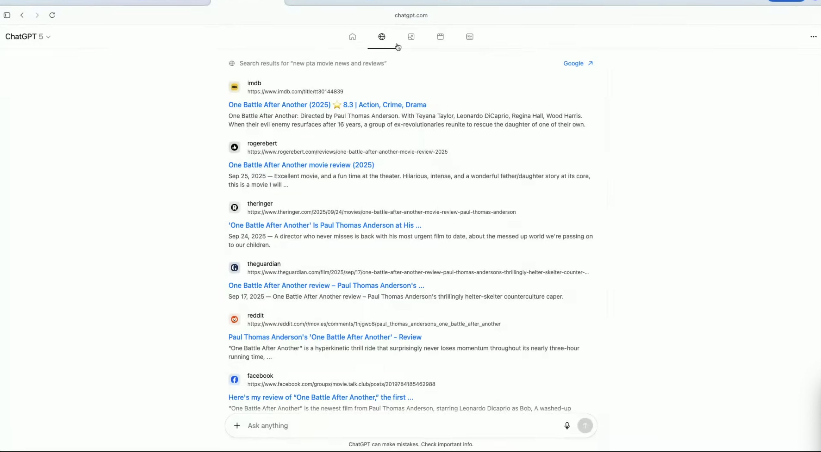821x452 pixels.
Task: Click the microphone dictation icon
Action: (x=567, y=425)
